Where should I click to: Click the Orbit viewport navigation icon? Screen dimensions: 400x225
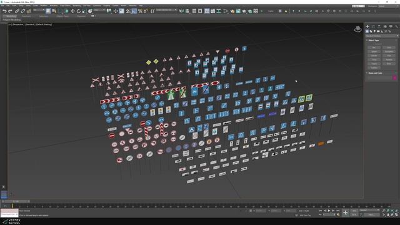click(x=392, y=215)
